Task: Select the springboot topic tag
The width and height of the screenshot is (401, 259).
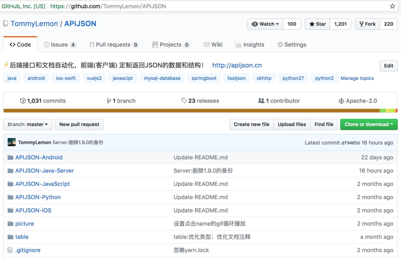Action: 204,78
